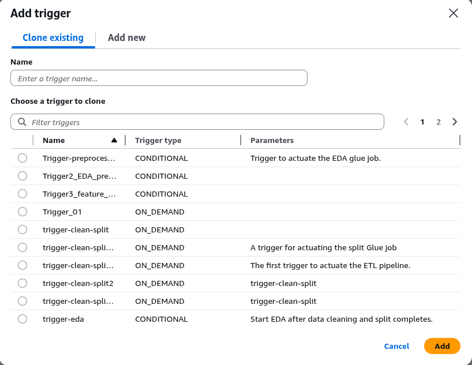Open the Clone existing tab
This screenshot has width=472, height=365.
[x=53, y=37]
